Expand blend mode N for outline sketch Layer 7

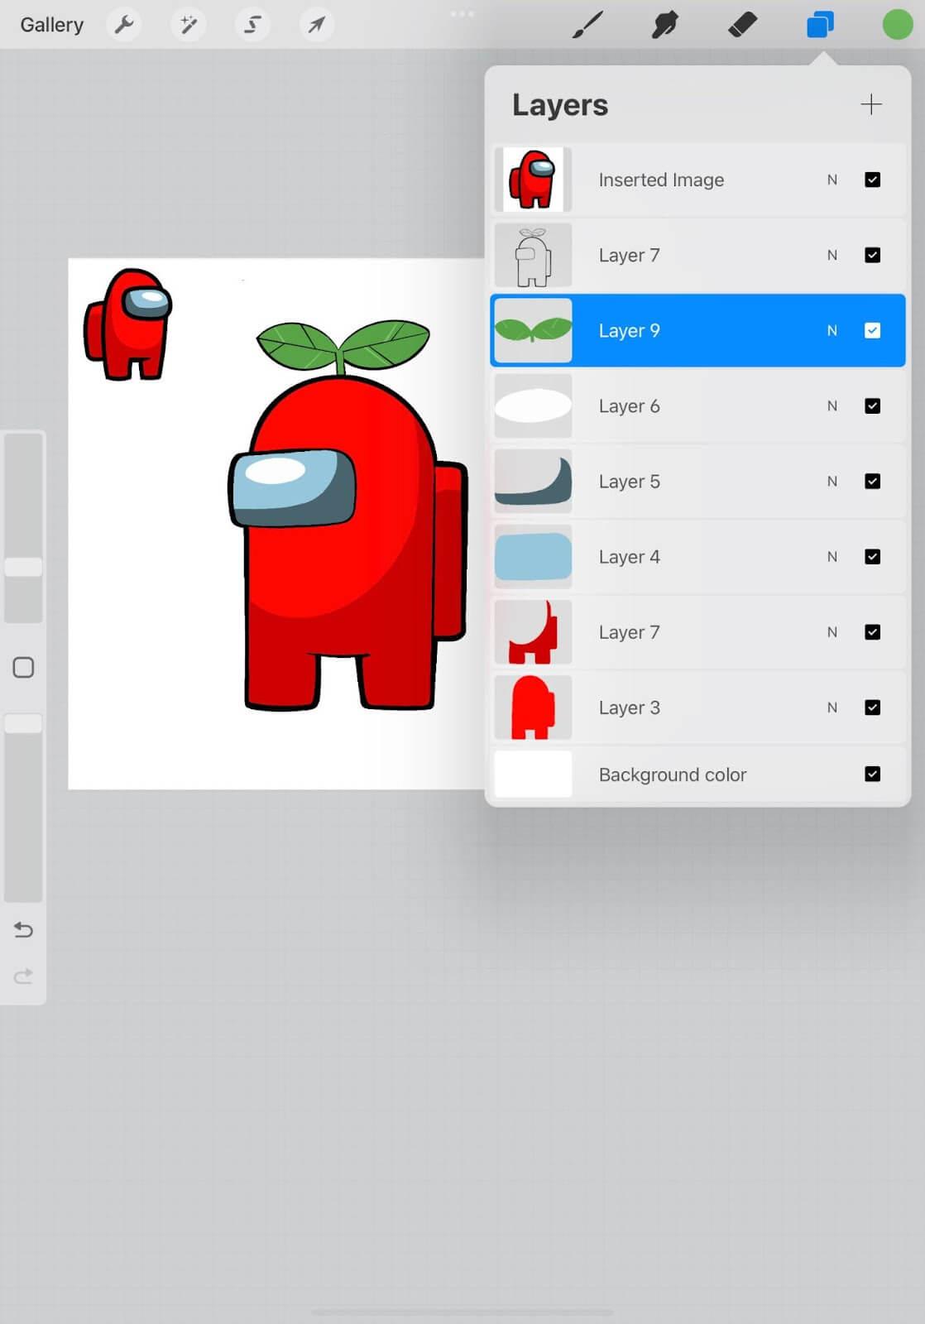pos(832,255)
